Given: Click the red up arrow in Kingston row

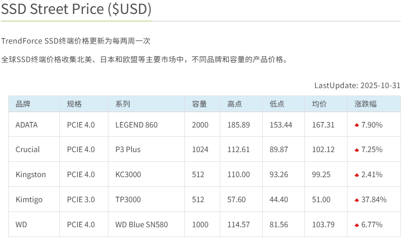Looking at the screenshot, I should click(x=357, y=175).
